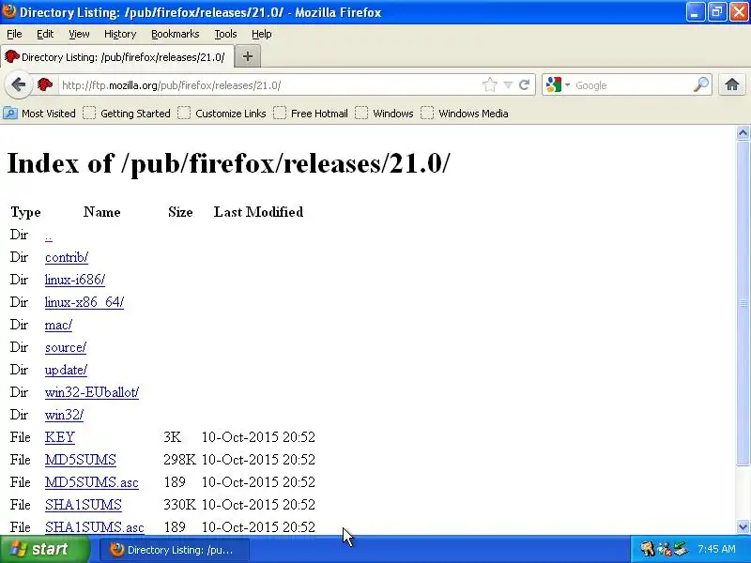
Task: Open the Free Hotmail bookmark
Action: click(x=311, y=114)
